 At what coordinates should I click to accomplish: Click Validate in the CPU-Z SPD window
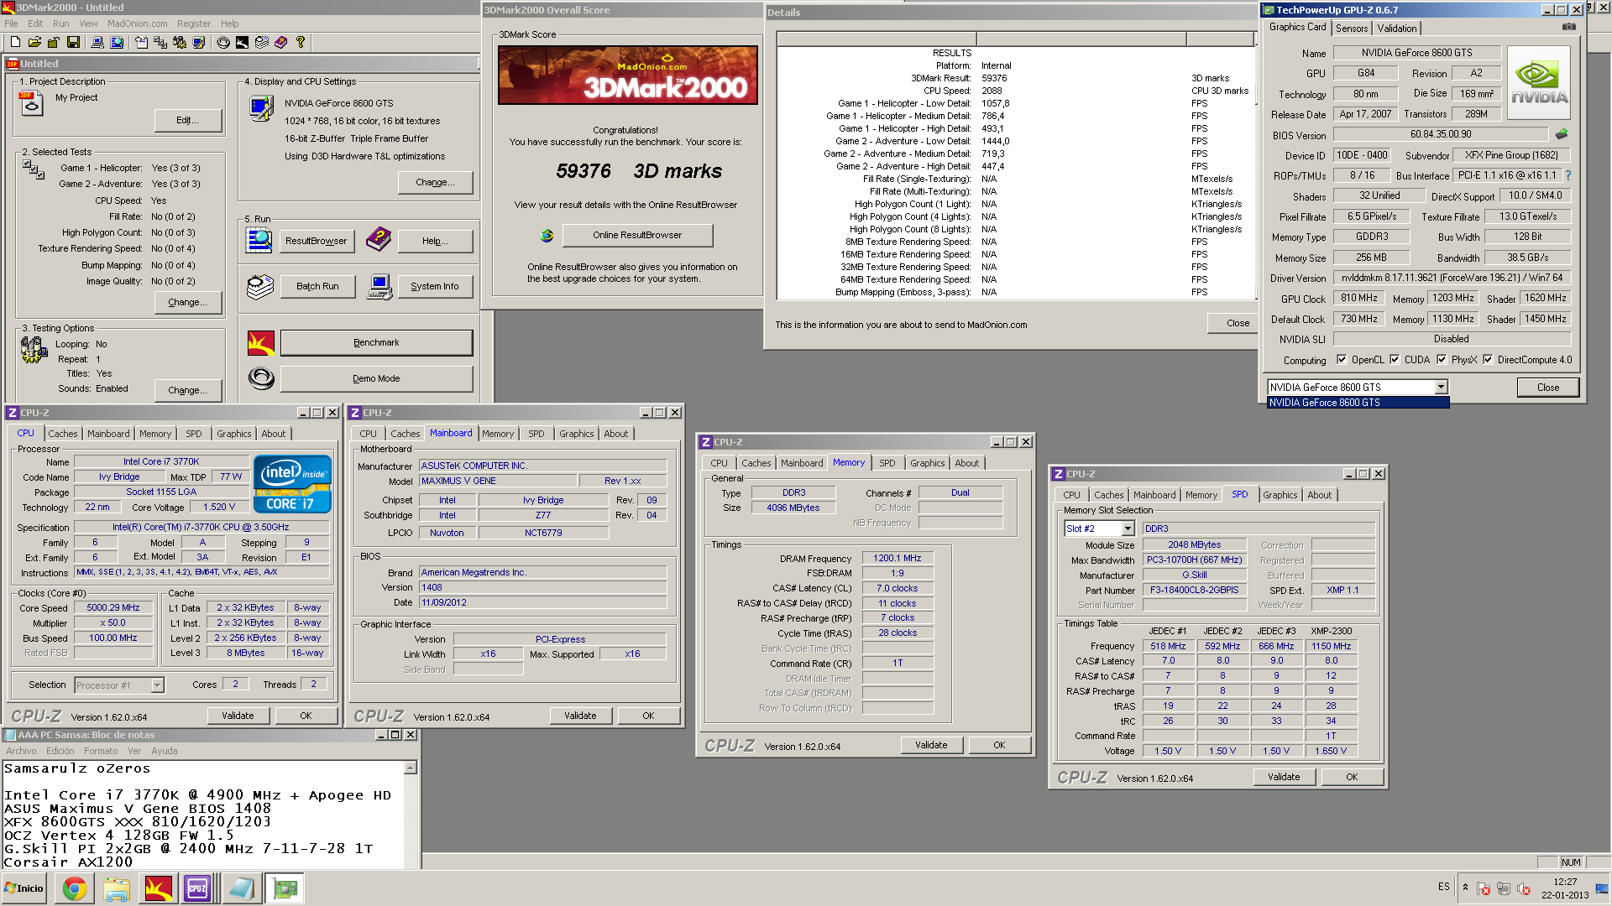click(x=1283, y=777)
